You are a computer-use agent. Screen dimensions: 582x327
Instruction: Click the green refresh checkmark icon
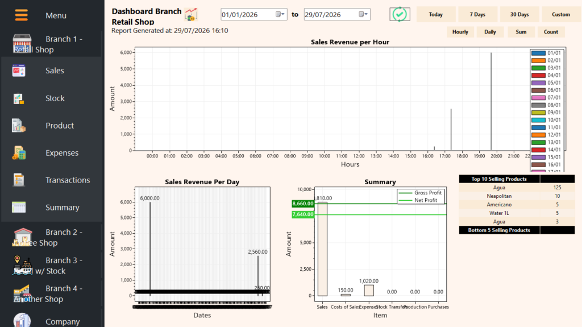tap(400, 14)
